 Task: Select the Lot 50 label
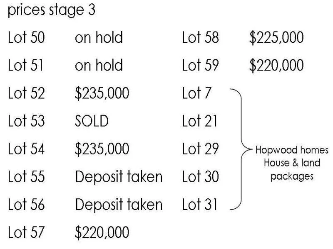pyautogui.click(x=26, y=38)
